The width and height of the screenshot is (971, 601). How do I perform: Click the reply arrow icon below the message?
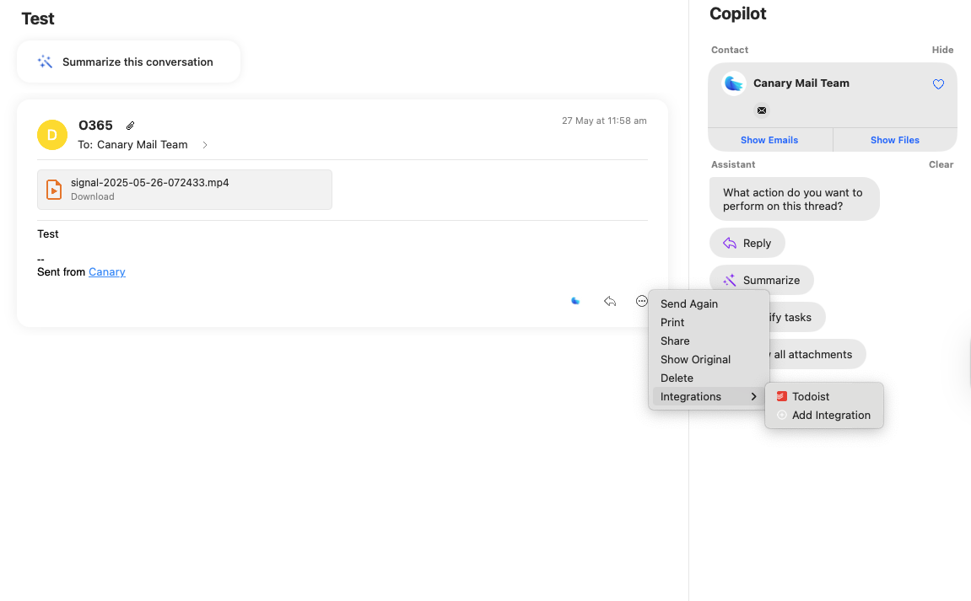coord(610,301)
